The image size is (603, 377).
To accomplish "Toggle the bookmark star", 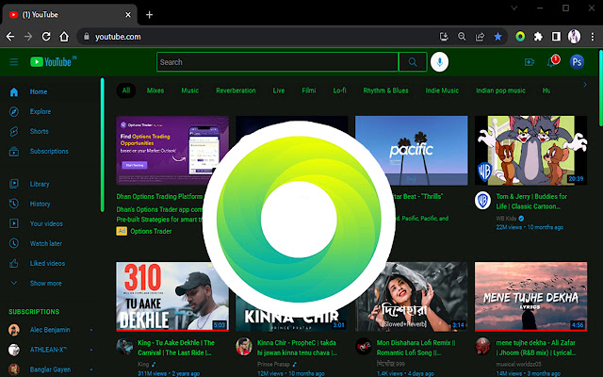I will click(x=498, y=37).
